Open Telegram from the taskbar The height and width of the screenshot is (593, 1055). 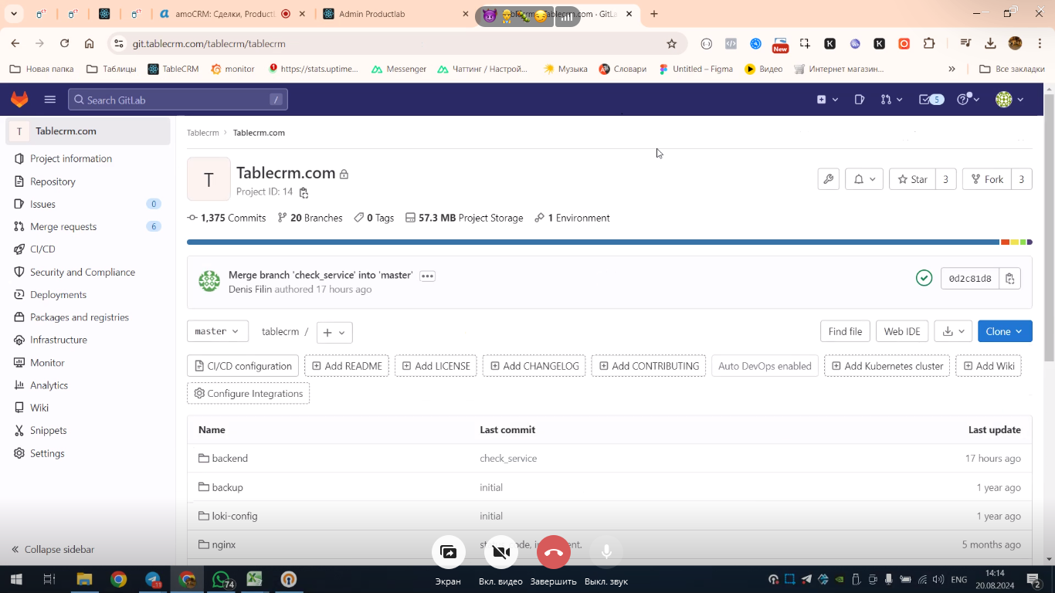[x=153, y=579]
